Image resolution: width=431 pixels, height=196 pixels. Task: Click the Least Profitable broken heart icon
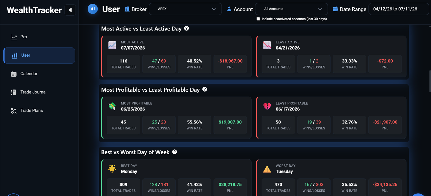pyautogui.click(x=267, y=106)
